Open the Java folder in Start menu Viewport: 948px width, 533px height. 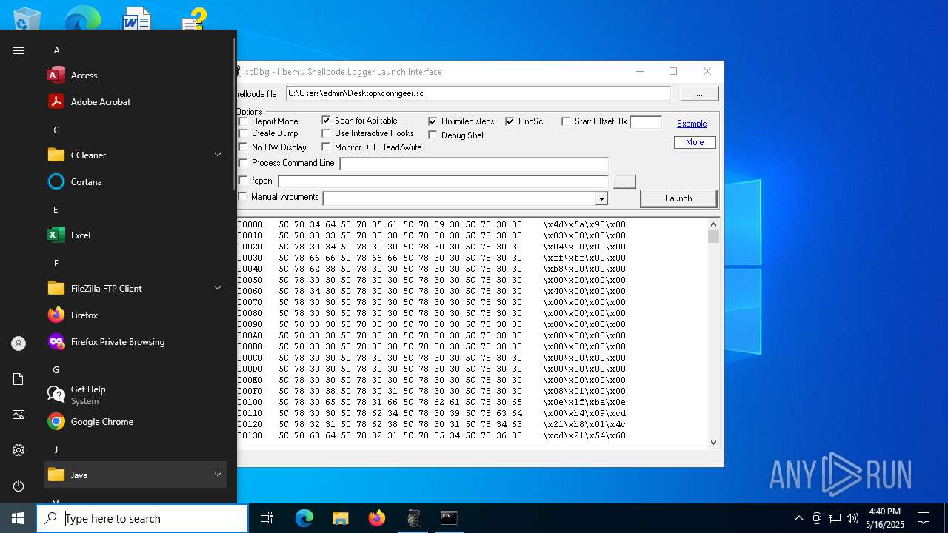coord(136,475)
